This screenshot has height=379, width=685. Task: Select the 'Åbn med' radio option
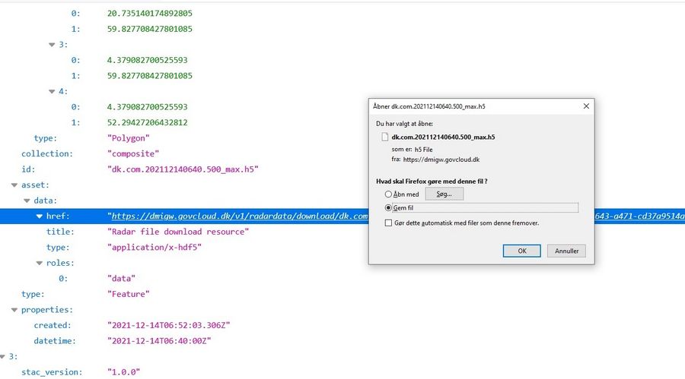pos(389,194)
